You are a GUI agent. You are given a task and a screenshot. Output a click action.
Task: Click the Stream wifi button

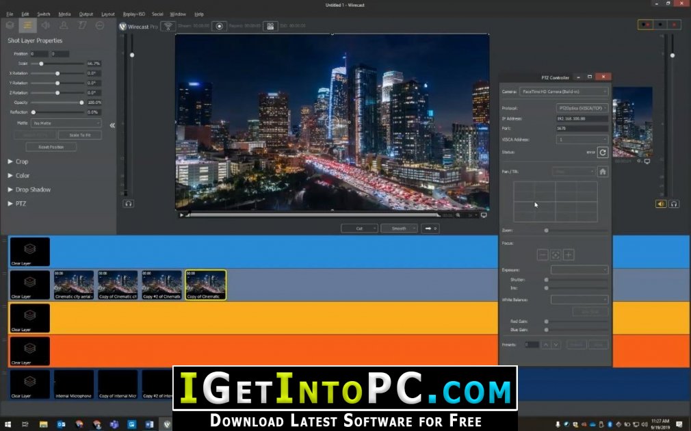pyautogui.click(x=168, y=27)
